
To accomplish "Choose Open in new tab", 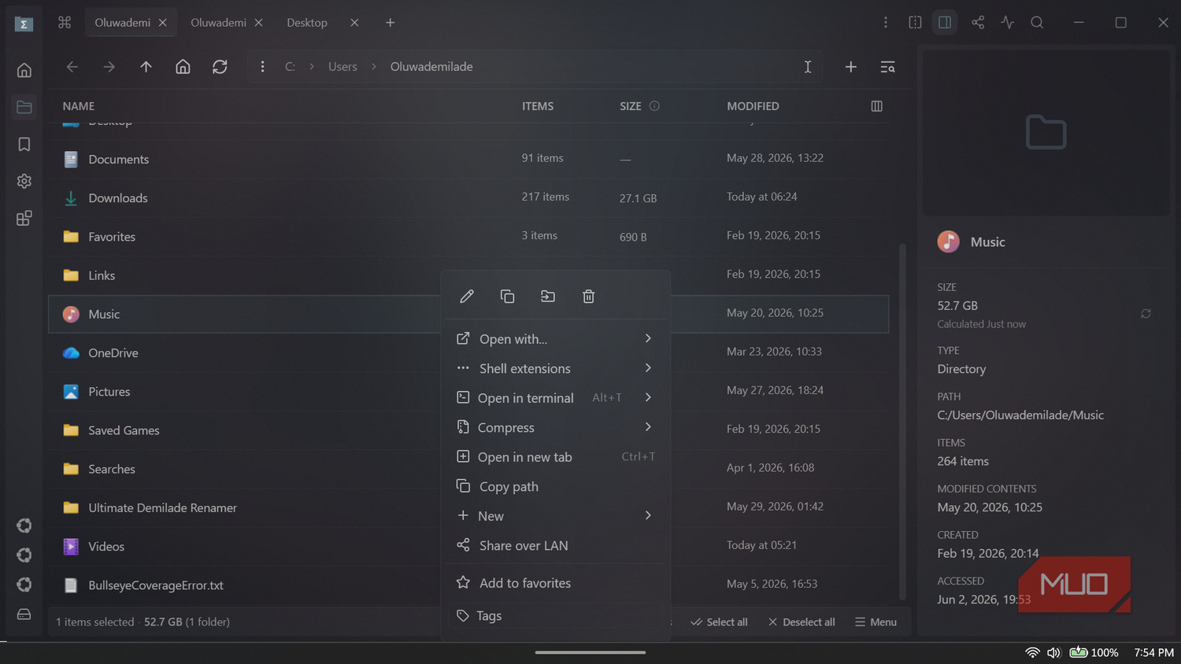I will click(x=556, y=457).
